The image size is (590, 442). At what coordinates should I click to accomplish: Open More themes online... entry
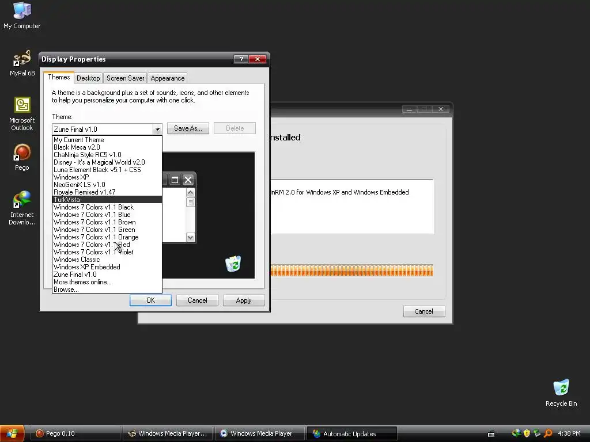(107, 282)
